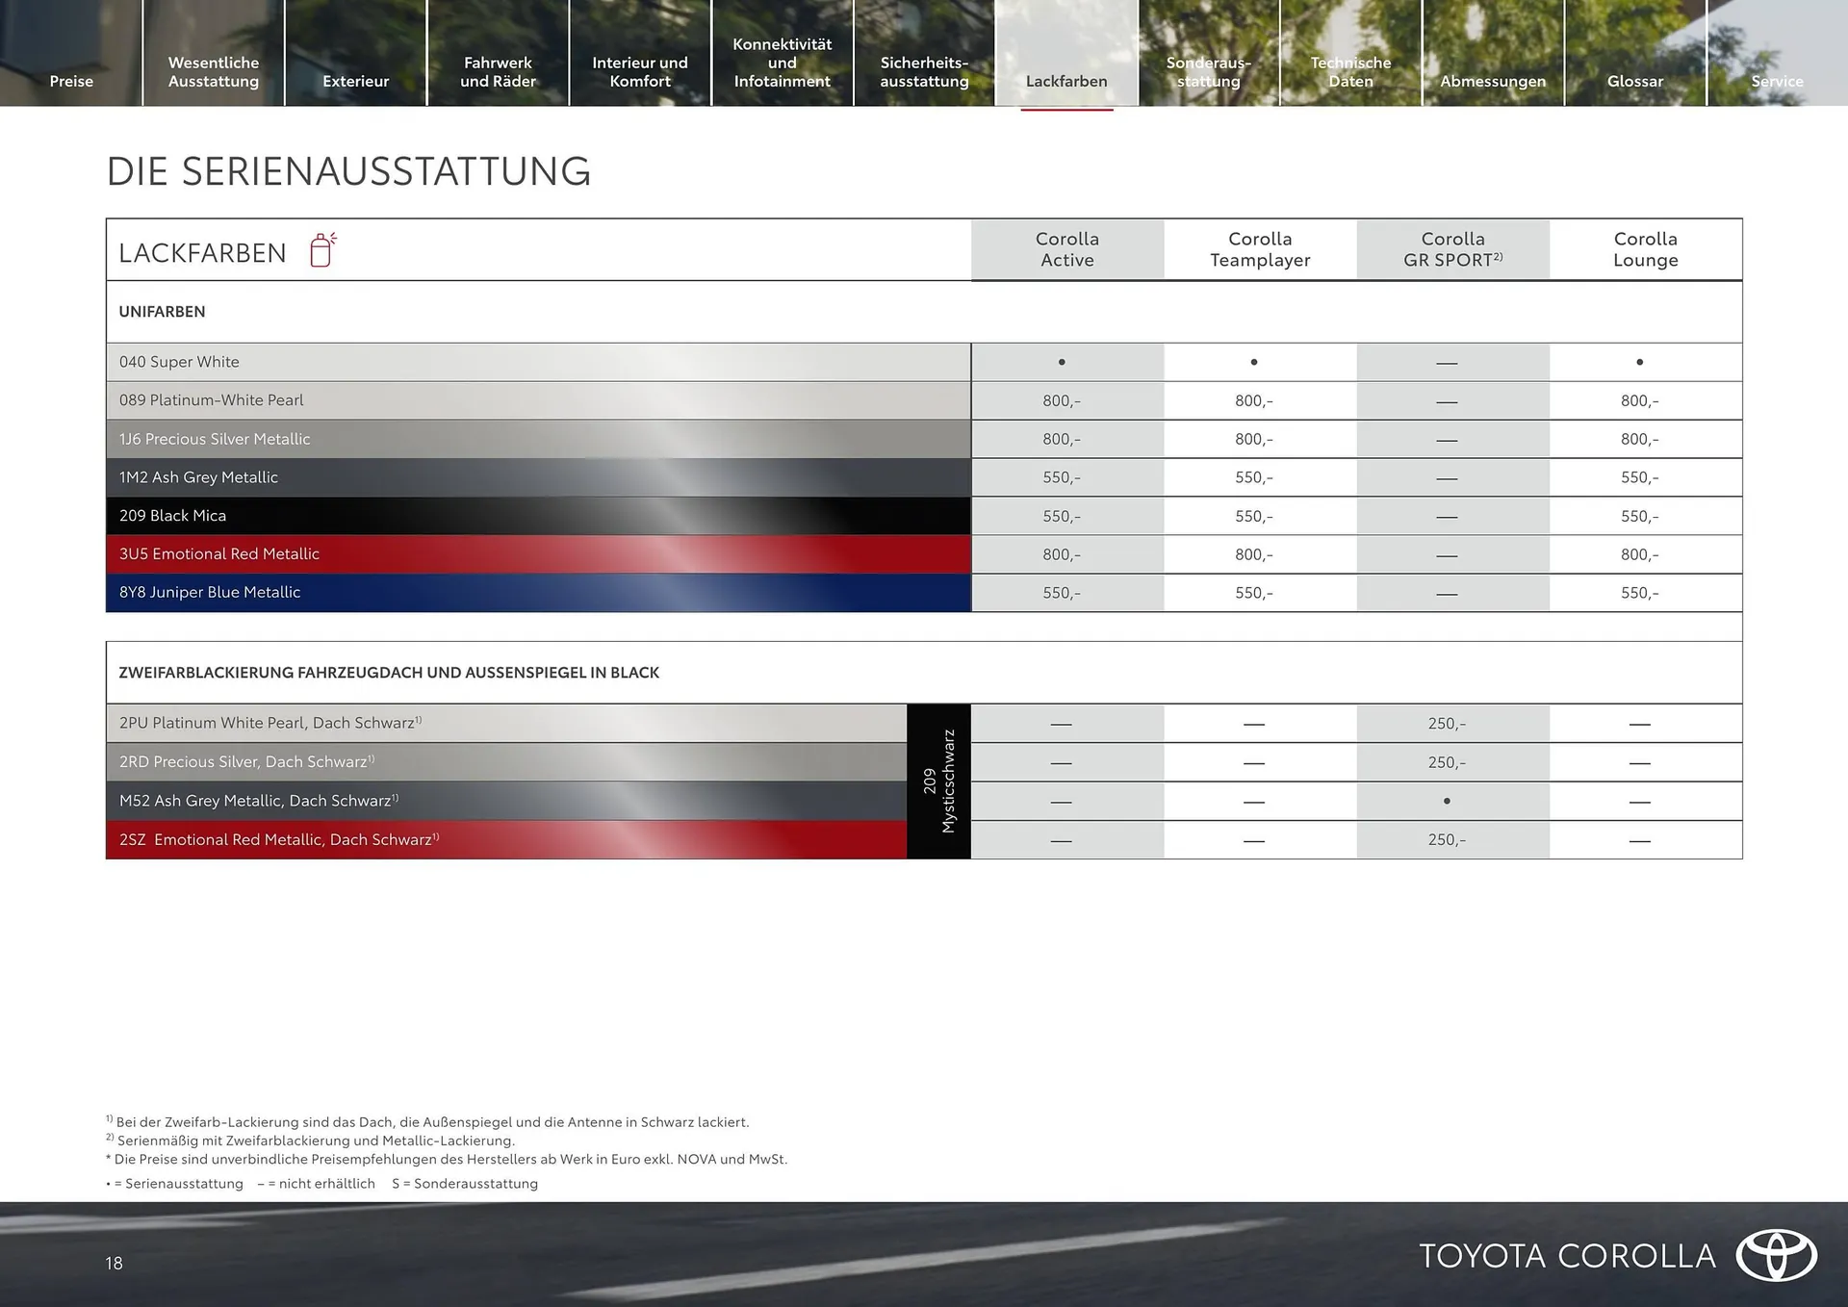Open the Glossar tab
Viewport: 1848px width, 1307px height.
pyautogui.click(x=1634, y=81)
